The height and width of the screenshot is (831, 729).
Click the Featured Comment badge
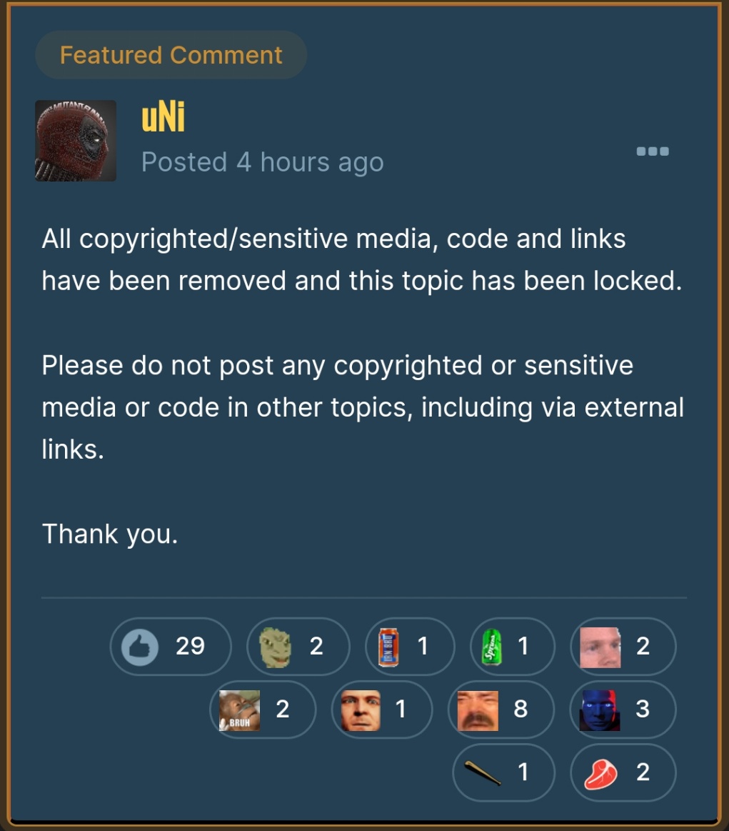pyautogui.click(x=171, y=55)
